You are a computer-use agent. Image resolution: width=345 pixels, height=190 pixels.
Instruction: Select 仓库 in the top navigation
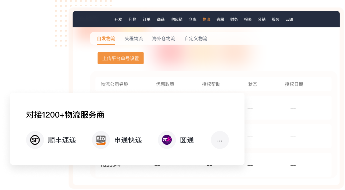click(x=193, y=19)
